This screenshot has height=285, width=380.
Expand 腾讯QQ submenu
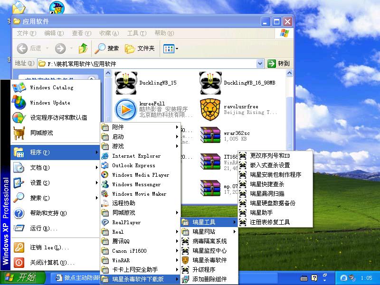[140, 241]
